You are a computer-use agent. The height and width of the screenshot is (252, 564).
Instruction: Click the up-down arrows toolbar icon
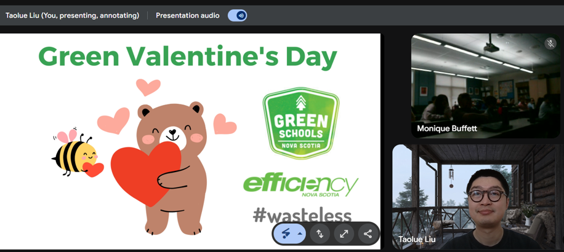[x=320, y=234]
